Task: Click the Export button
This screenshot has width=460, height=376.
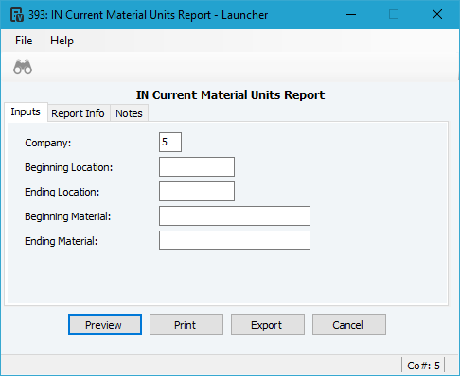Action: click(268, 325)
